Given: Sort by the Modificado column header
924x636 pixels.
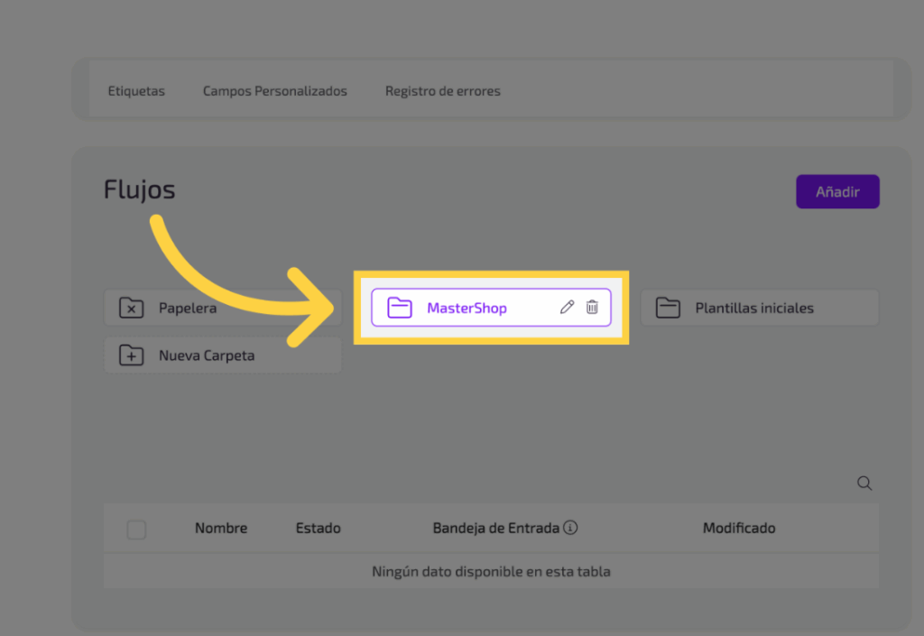Looking at the screenshot, I should (739, 529).
